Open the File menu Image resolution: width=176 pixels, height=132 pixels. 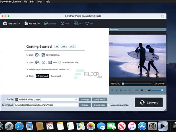point(25,2)
